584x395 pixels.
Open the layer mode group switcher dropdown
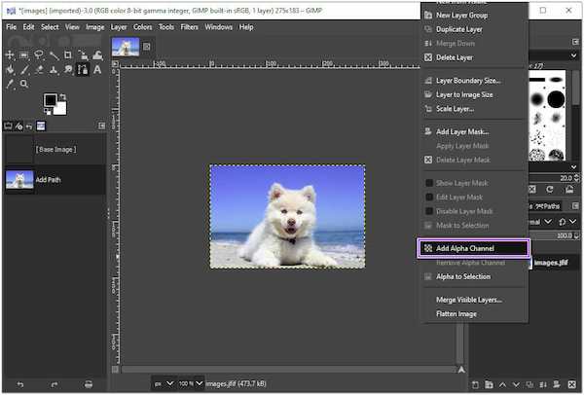(567, 222)
